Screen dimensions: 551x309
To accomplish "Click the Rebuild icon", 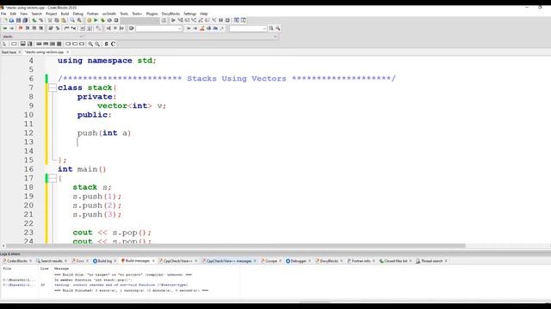I will [109, 21].
